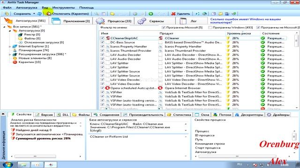300x168 pixels.
Task: Collapse the Все записи [581] tree node
Action: click(4, 27)
